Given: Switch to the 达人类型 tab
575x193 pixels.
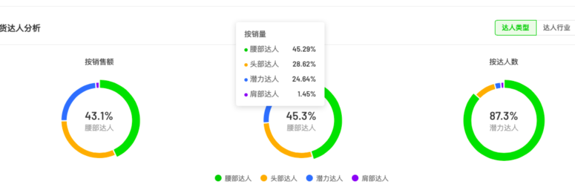Looking at the screenshot, I should click(x=515, y=28).
